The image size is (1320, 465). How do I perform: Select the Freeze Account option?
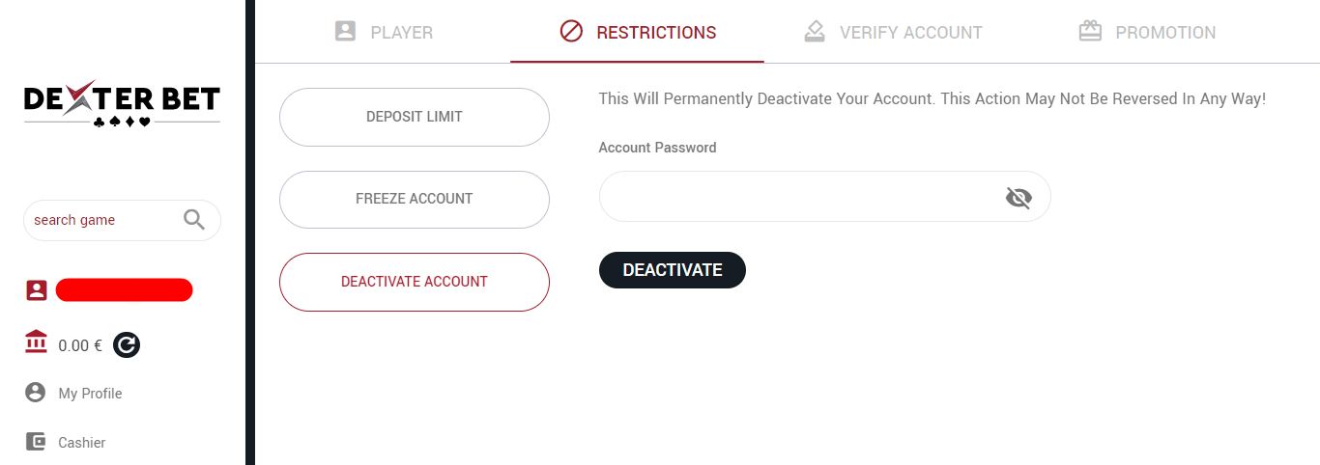click(x=415, y=199)
